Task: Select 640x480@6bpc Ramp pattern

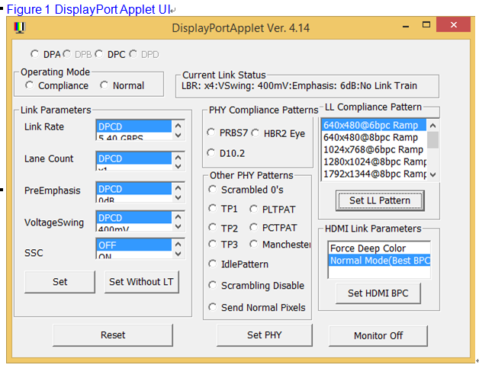Action: (x=374, y=125)
